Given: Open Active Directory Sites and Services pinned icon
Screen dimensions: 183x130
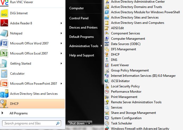Looking at the screenshot, I should 4,93.
